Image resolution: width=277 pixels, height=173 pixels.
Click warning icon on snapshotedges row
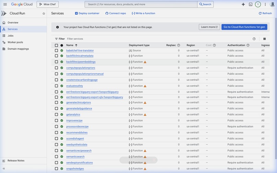tap(145, 169)
